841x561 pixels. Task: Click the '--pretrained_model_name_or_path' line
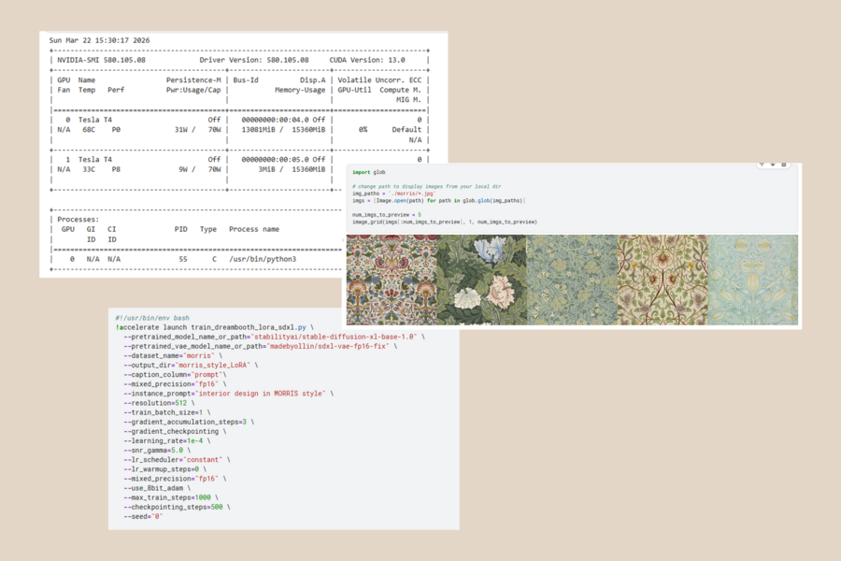[x=274, y=338]
